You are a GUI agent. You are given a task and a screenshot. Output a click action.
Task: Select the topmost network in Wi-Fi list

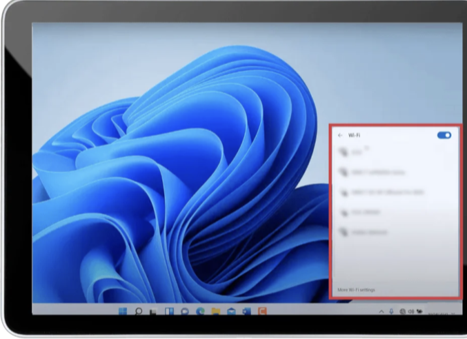(x=395, y=152)
